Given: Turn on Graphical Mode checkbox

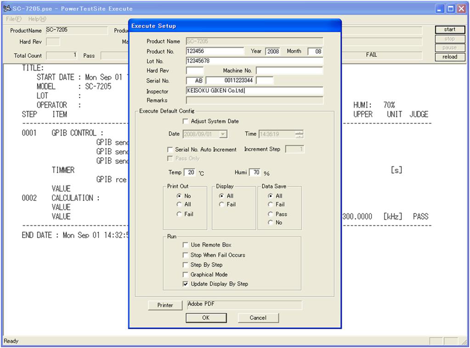Looking at the screenshot, I should pos(186,275).
